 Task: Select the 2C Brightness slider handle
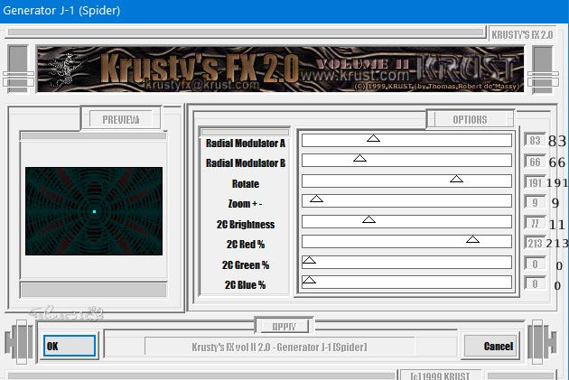tap(368, 219)
